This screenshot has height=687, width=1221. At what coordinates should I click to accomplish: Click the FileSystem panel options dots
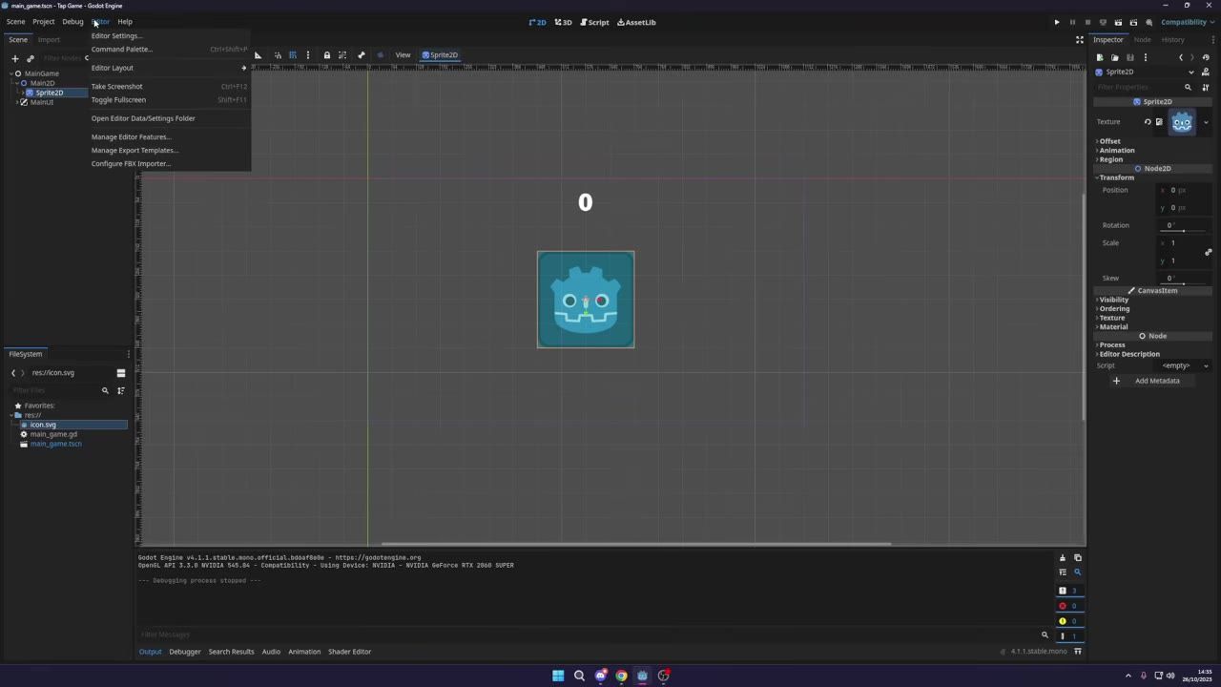(129, 354)
